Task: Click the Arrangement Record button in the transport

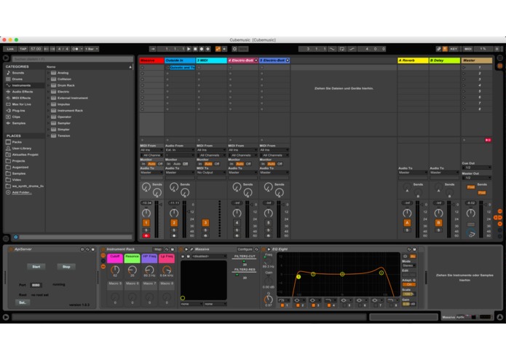Action: [x=202, y=49]
